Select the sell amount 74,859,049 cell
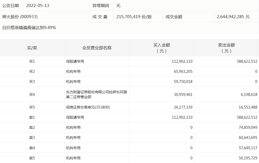 (x=247, y=127)
